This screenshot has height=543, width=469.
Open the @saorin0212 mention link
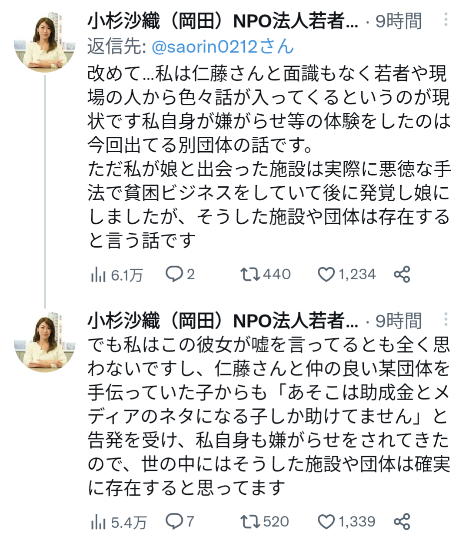pyautogui.click(x=223, y=46)
